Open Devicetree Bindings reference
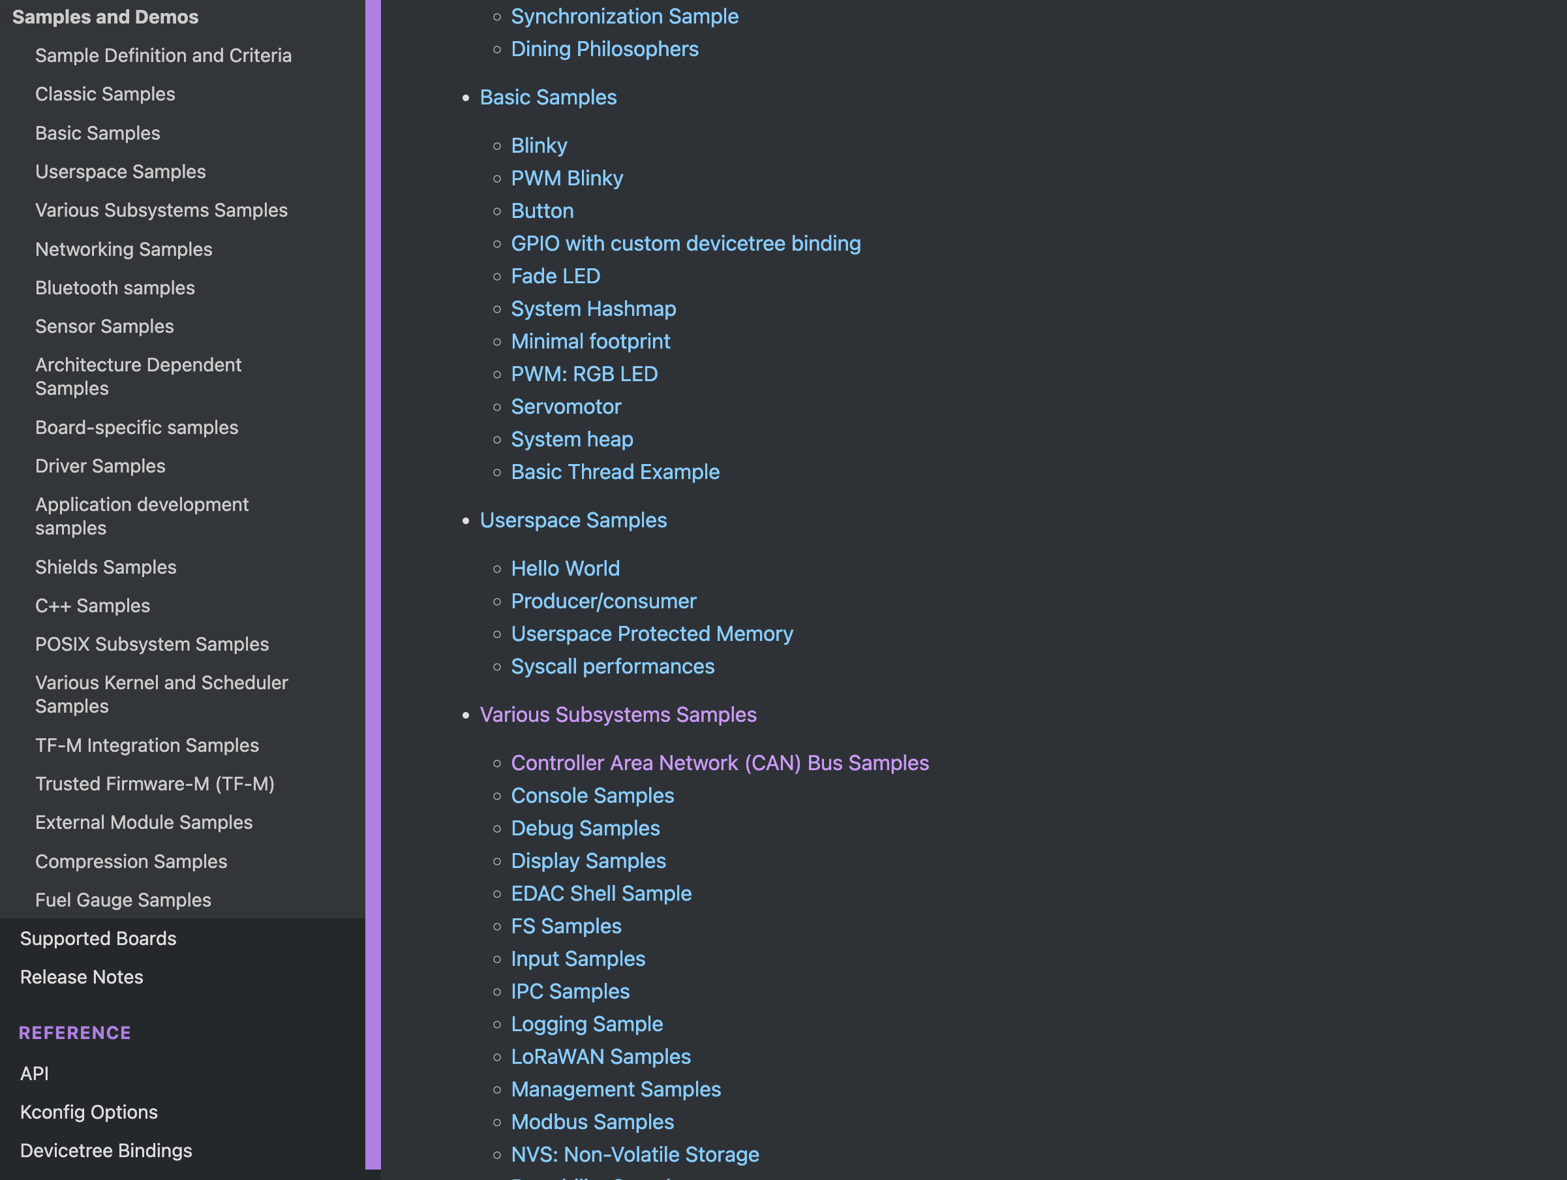This screenshot has height=1180, width=1567. click(106, 1150)
